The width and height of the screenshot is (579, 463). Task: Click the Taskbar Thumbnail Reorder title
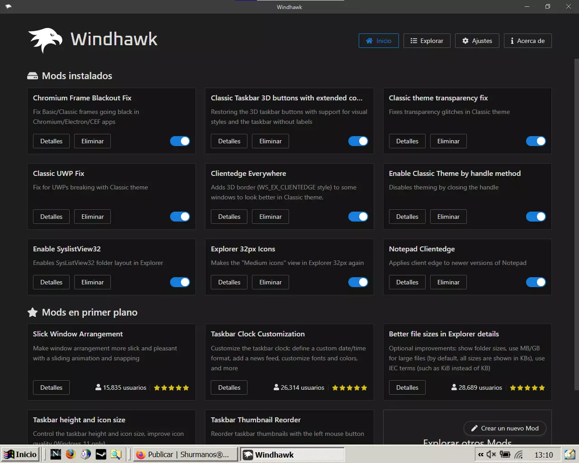(256, 420)
